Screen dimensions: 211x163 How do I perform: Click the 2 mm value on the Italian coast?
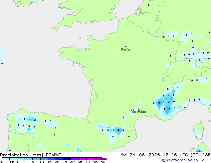click(x=199, y=99)
